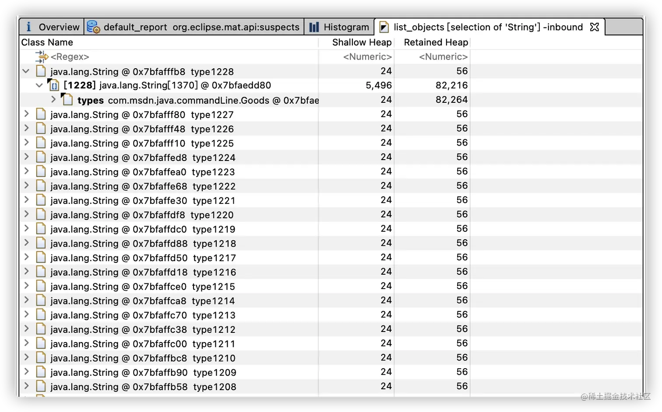Select row java.lang.String @ 0x7bfaffc00 type1211
Image resolution: width=662 pixels, height=412 pixels.
(x=331, y=343)
